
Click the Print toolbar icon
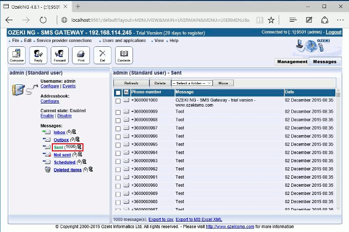click(x=81, y=55)
